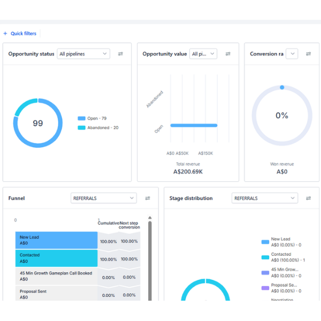Click the Funnel vertical scrollbar
321x321 pixels.
click(x=150, y=261)
